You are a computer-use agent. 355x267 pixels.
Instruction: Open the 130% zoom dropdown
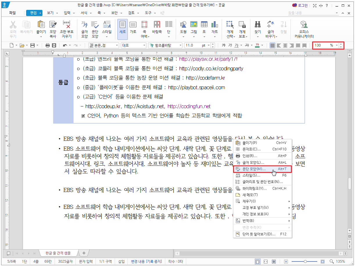click(x=337, y=45)
